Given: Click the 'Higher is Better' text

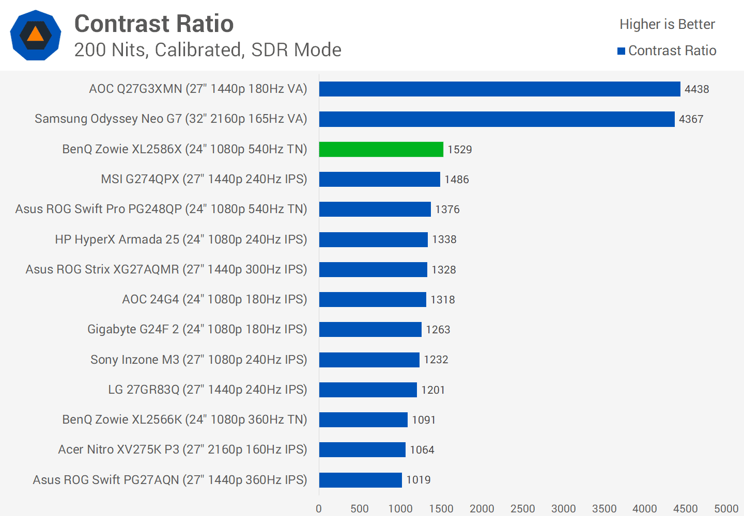Looking at the screenshot, I should pos(667,24).
